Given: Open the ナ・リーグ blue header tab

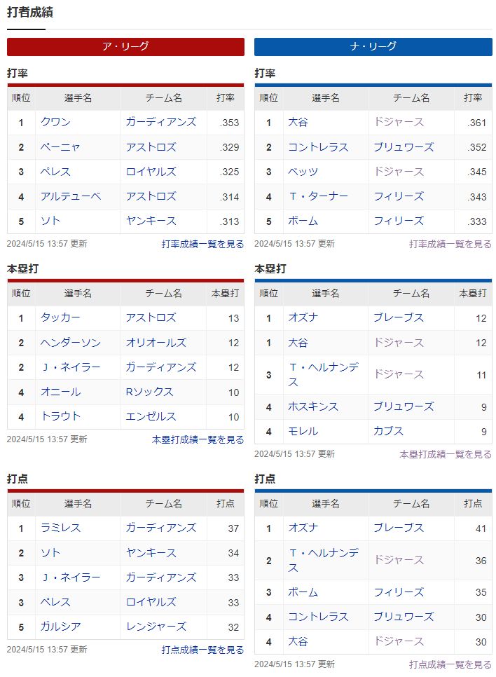Looking at the screenshot, I should coord(373,47).
